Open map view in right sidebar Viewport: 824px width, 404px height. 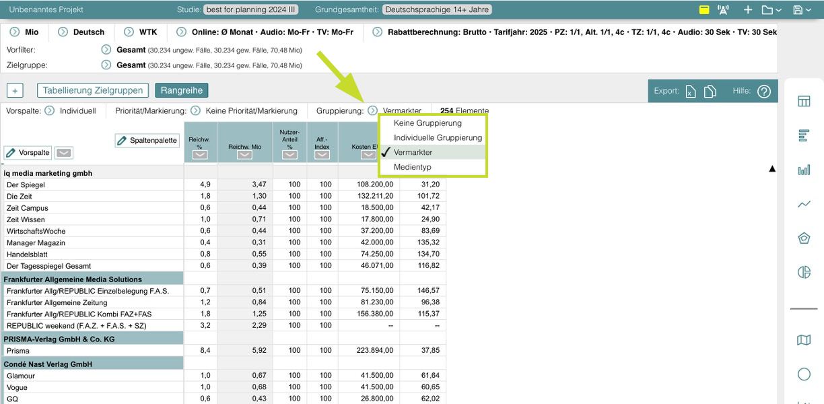[x=804, y=340]
